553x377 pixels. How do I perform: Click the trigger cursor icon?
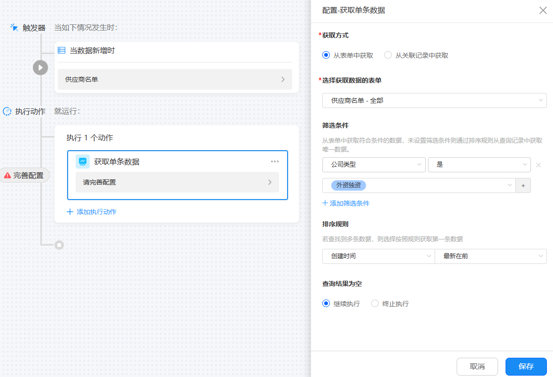(x=14, y=28)
